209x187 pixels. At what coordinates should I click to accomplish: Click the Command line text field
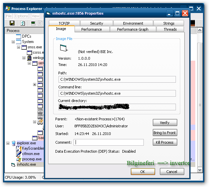(117, 93)
